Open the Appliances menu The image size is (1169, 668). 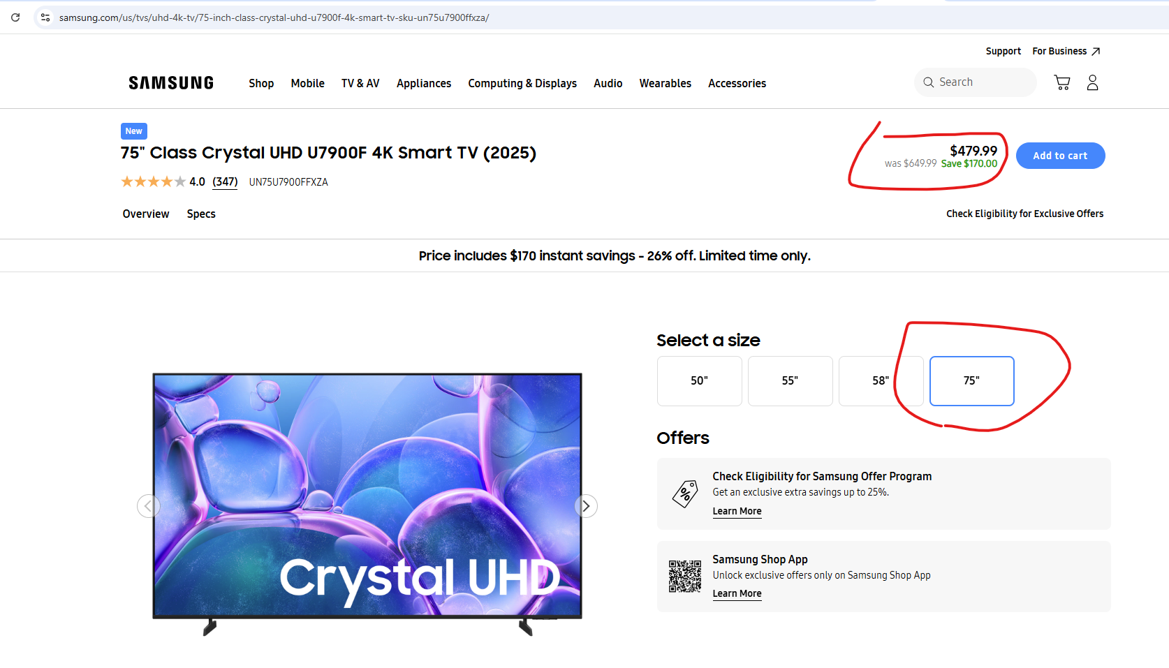(424, 84)
